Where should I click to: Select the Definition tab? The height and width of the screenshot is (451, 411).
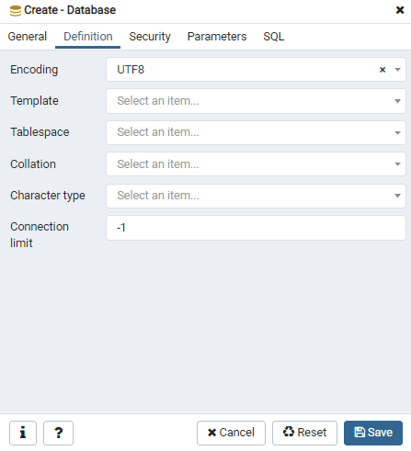tap(88, 37)
